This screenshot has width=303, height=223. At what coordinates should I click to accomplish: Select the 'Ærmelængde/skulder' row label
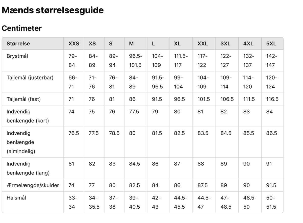[x=33, y=185]
